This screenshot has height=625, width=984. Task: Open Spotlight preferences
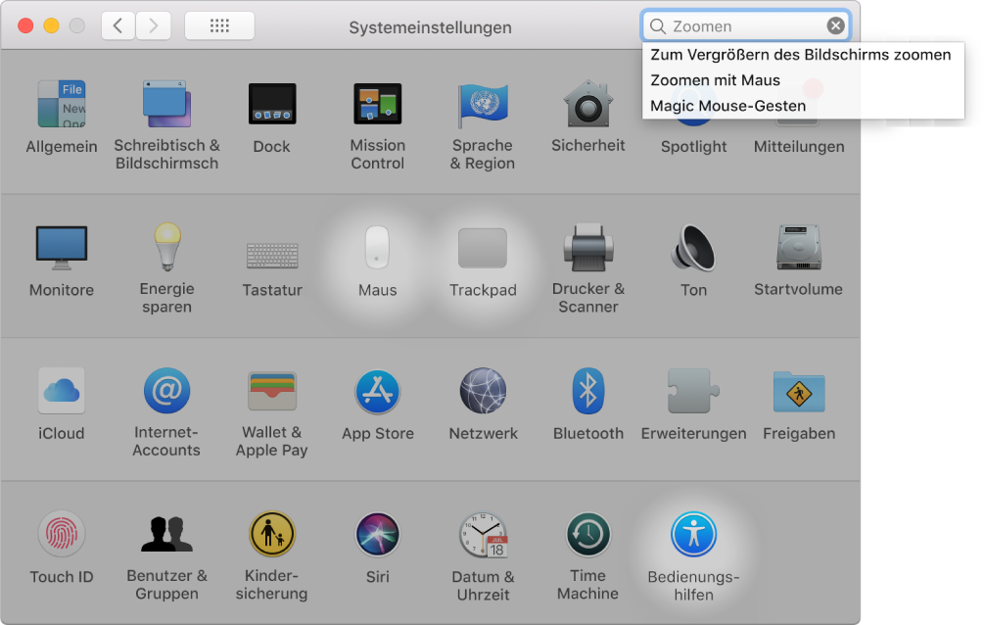[693, 146]
